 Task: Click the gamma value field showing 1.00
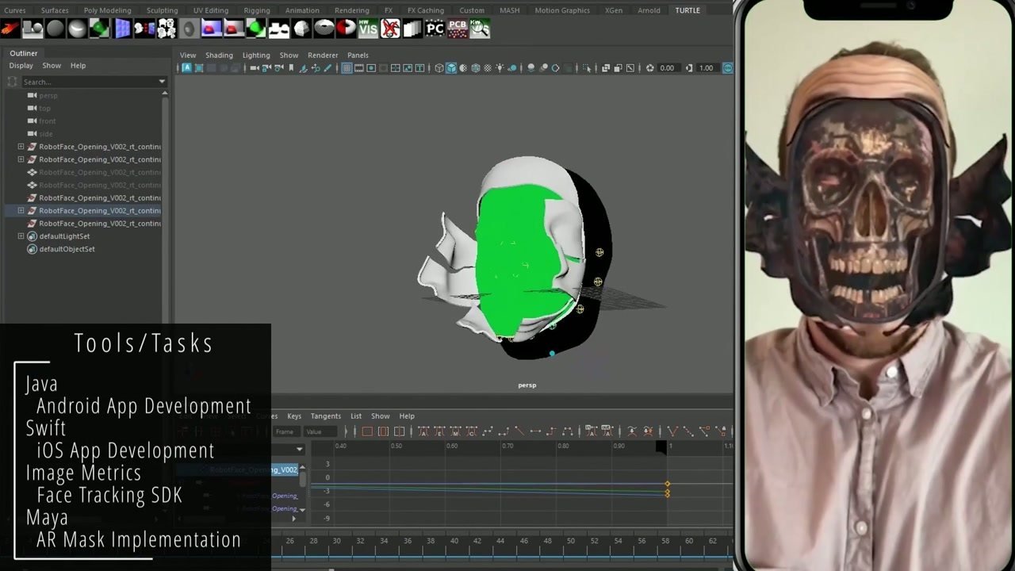click(x=707, y=68)
